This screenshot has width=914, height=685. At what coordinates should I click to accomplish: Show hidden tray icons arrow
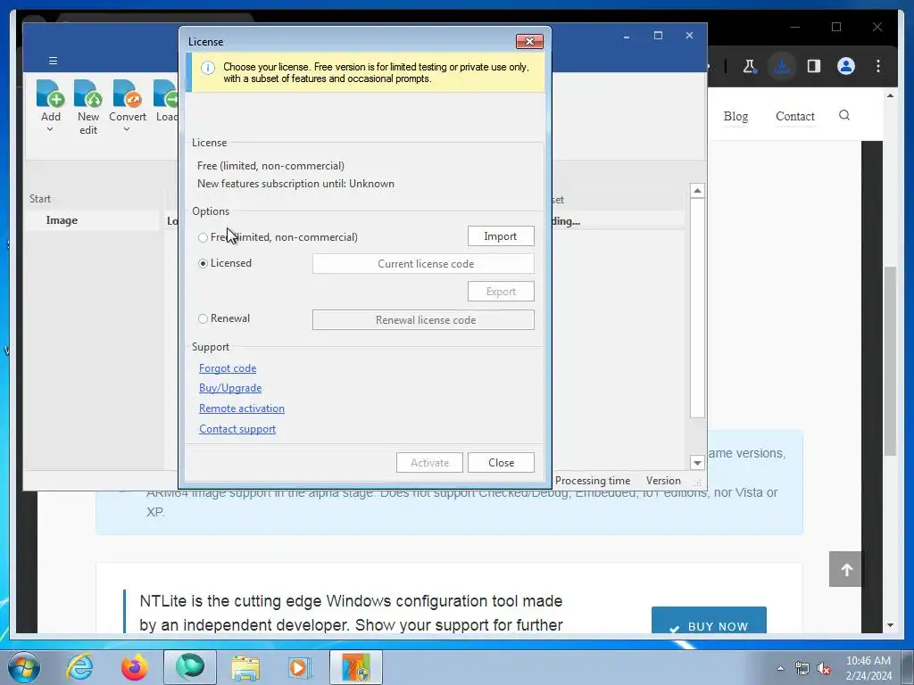pos(780,669)
